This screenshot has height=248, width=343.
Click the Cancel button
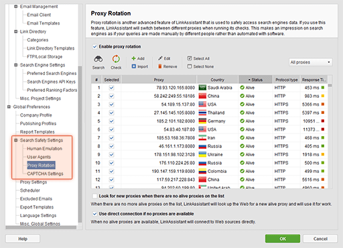point(320,239)
